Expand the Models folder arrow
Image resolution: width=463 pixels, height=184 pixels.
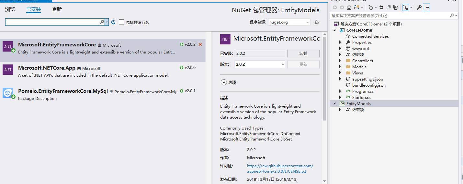pyautogui.click(x=340, y=67)
